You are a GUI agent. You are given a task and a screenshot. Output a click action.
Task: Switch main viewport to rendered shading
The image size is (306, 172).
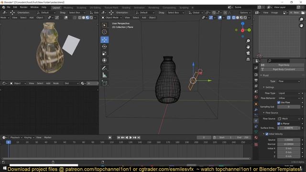[x=245, y=18]
